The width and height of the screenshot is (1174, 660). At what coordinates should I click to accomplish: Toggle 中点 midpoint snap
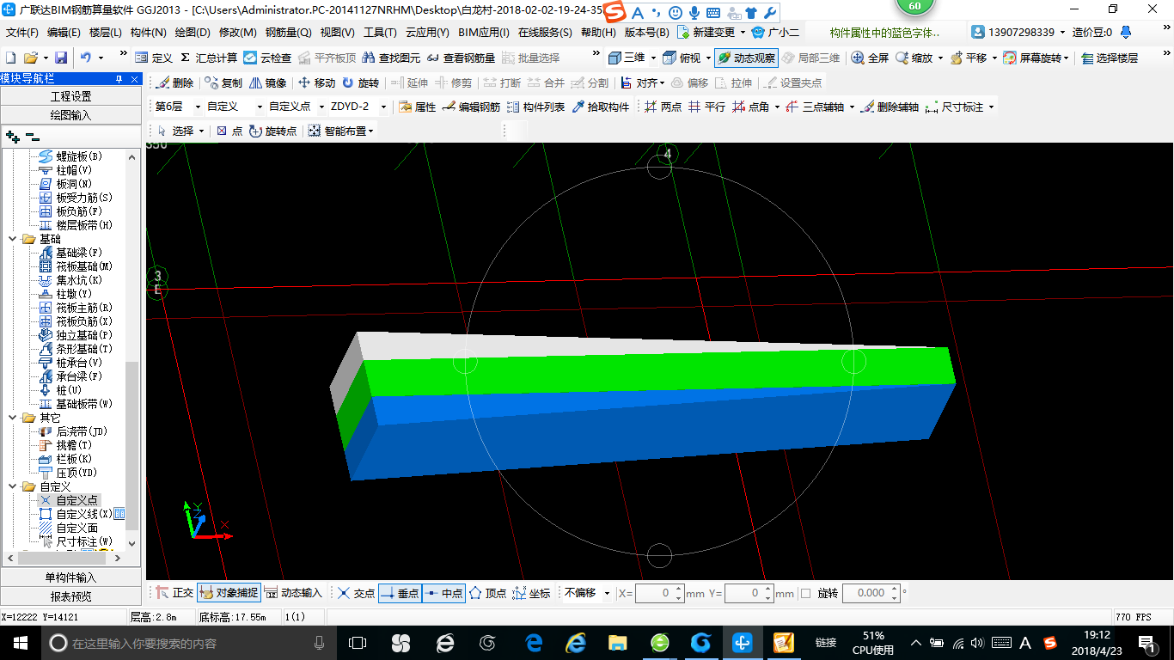pos(443,593)
